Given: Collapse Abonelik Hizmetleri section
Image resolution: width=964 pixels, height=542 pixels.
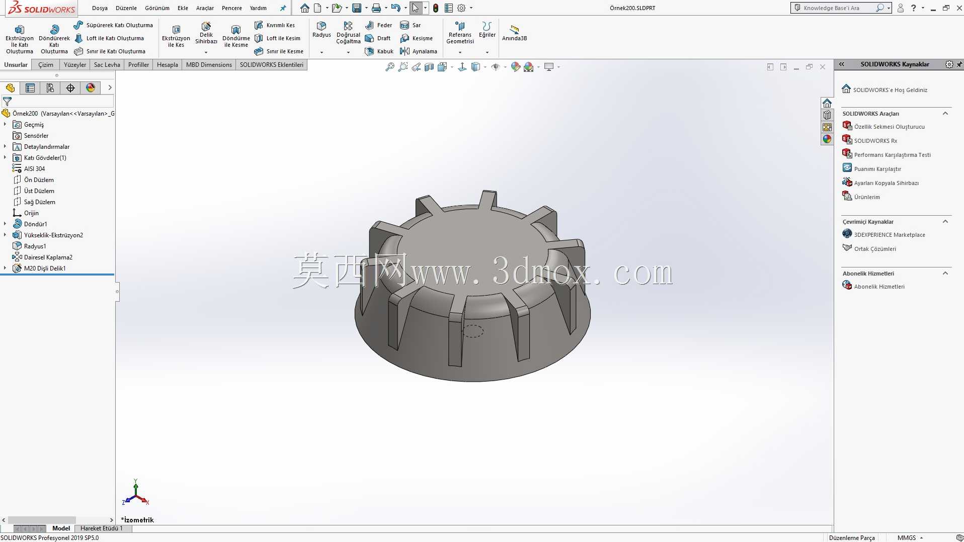Looking at the screenshot, I should pos(945,274).
